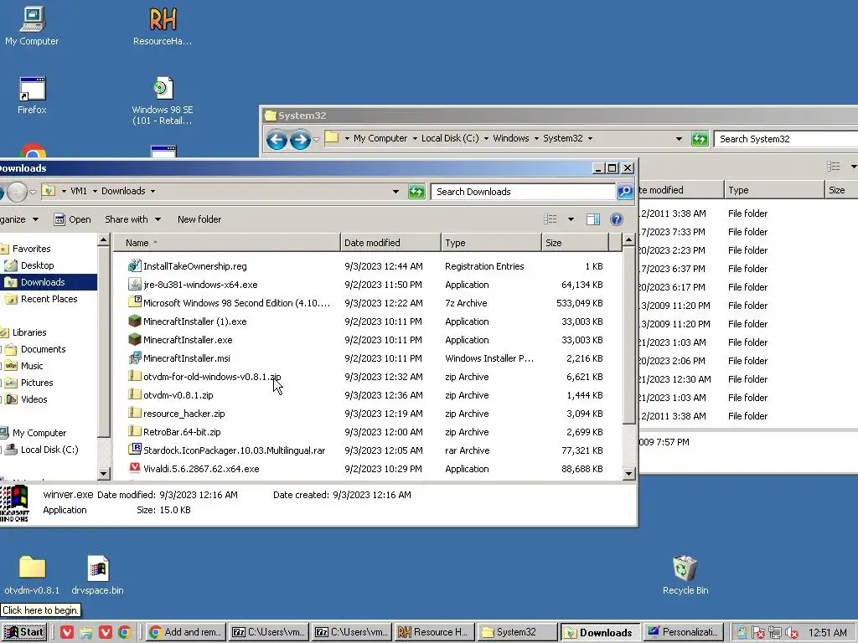The width and height of the screenshot is (858, 643).
Task: Expand Downloads breadcrumb arrow
Action: point(152,191)
